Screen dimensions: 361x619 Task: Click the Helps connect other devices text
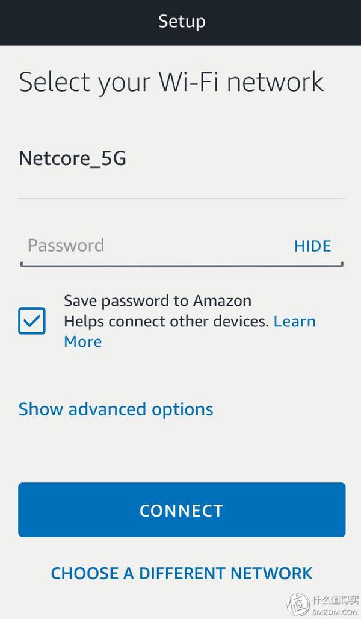(166, 322)
